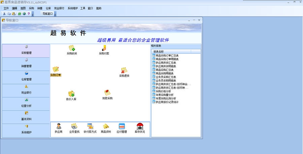303x154 pixels.
Task: Open the 应付管理 calendar icon
Action: tap(122, 127)
